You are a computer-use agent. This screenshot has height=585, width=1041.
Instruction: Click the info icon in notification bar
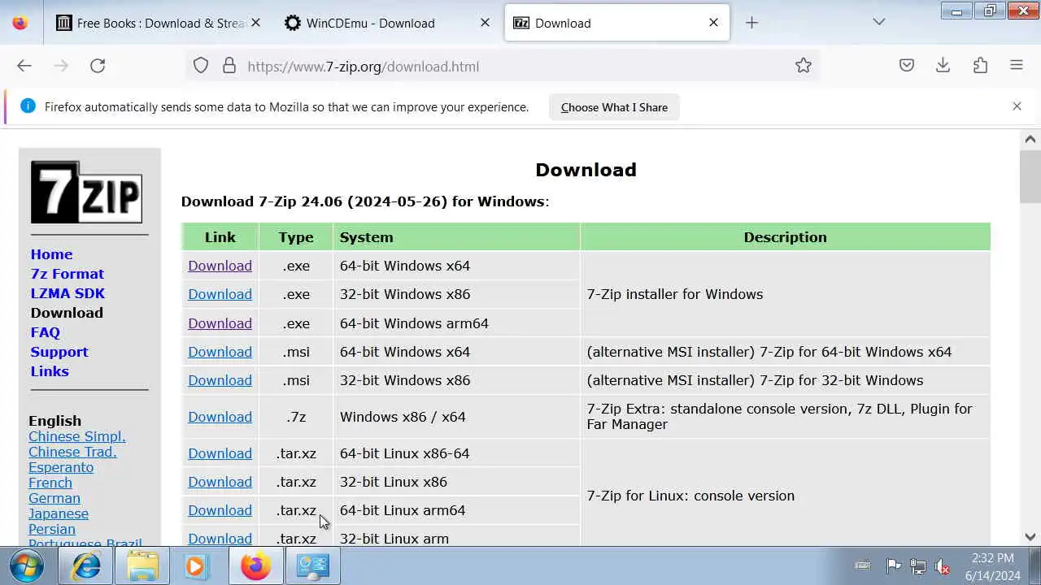click(28, 106)
